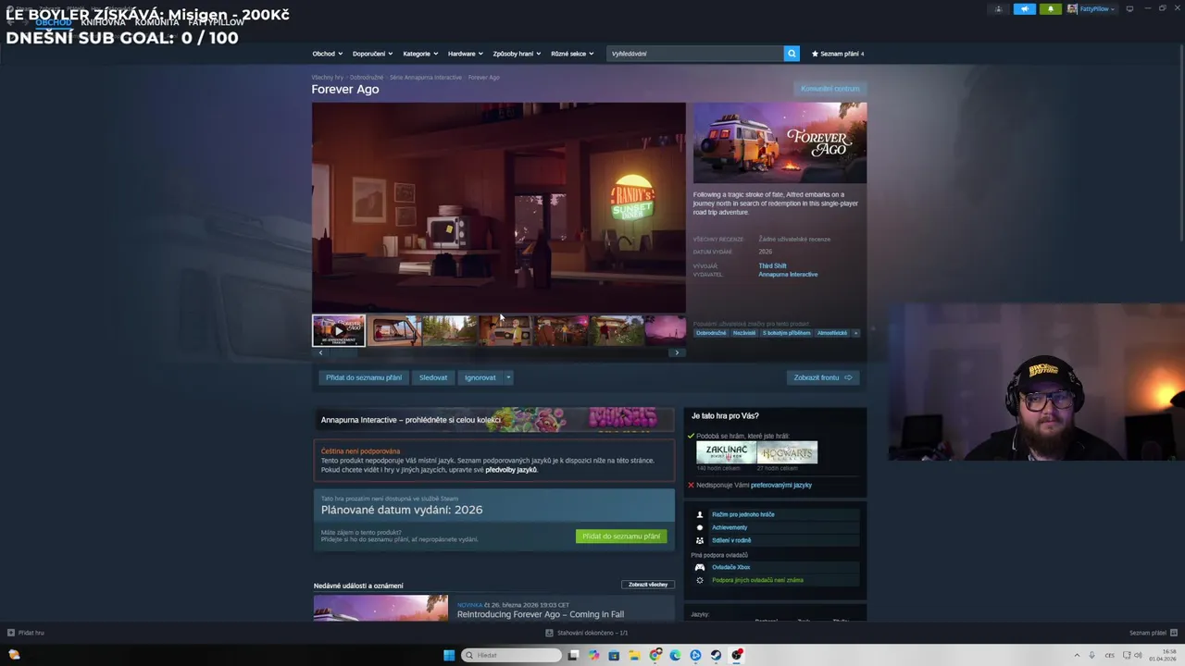The image size is (1185, 666).
Task: Click the Sledovat button
Action: [433, 377]
